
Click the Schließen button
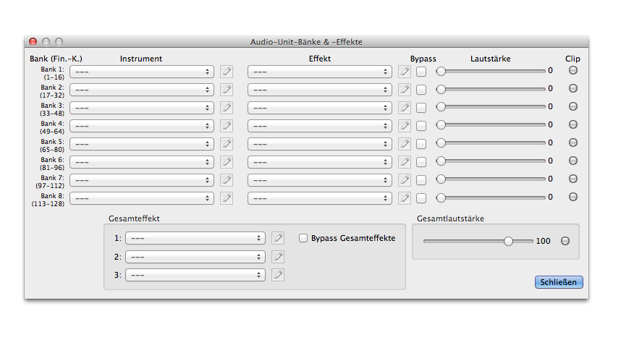pyautogui.click(x=559, y=282)
